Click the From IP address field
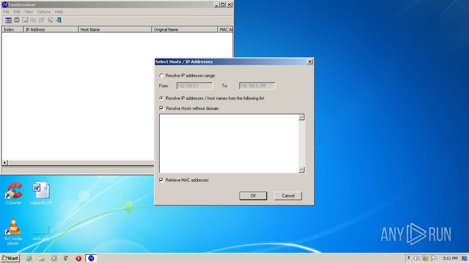 click(x=195, y=86)
